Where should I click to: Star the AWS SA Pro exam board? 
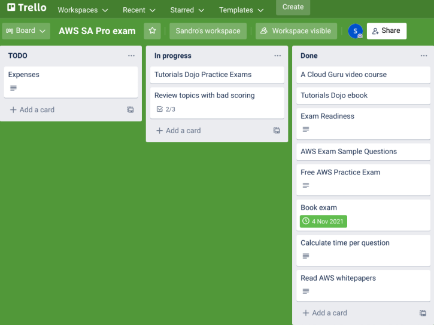[152, 30]
